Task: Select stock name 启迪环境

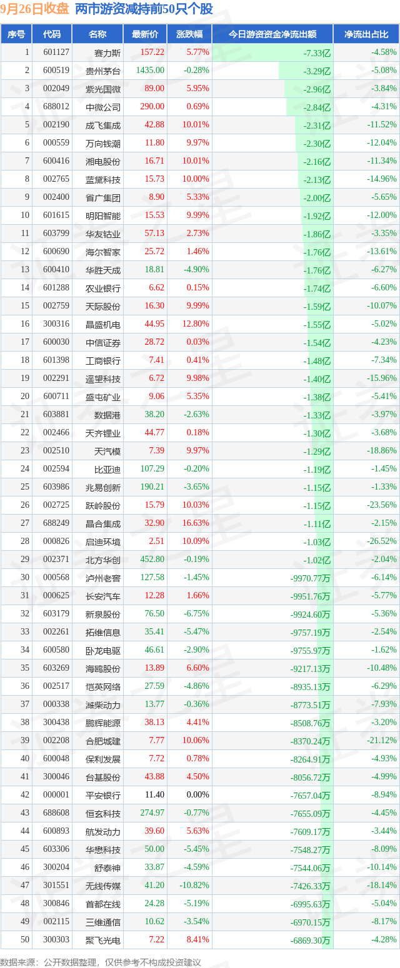Action: 104,541
